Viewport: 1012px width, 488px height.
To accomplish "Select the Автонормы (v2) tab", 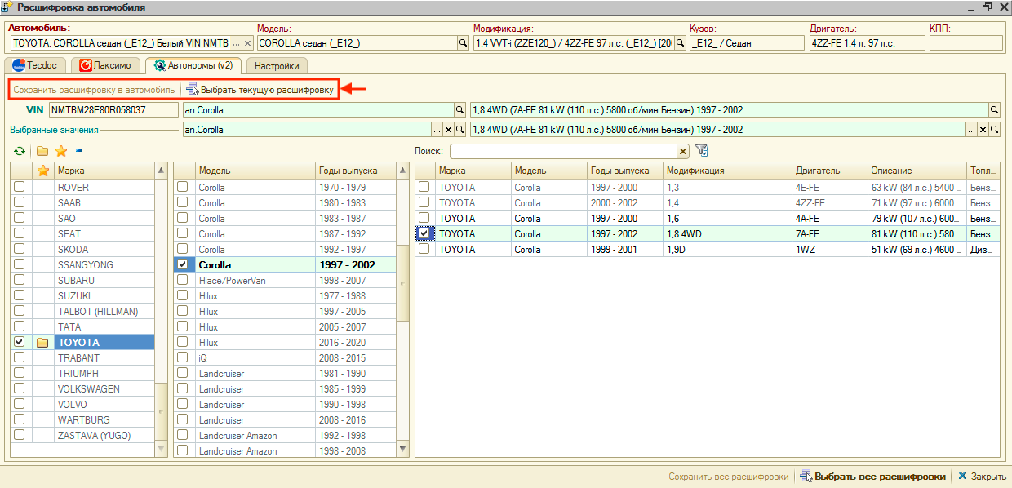I will pyautogui.click(x=193, y=65).
